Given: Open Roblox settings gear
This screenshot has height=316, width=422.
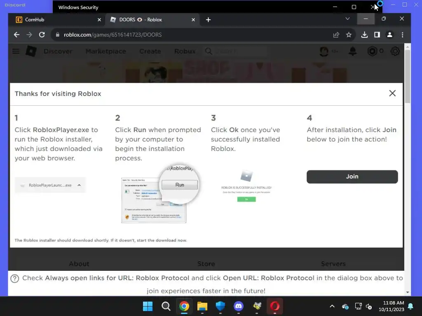Looking at the screenshot, I should (x=395, y=51).
